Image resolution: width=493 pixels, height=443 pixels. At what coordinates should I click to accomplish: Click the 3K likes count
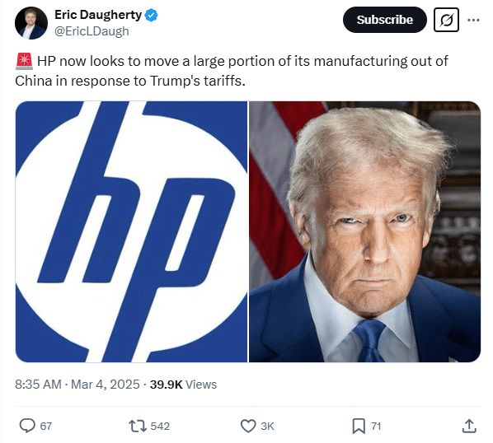coord(268,426)
